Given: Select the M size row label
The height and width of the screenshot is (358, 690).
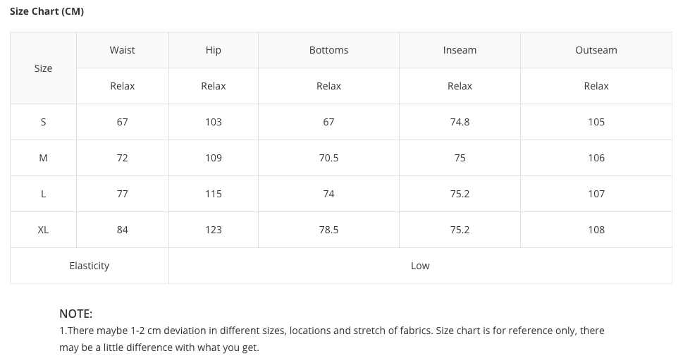Looking at the screenshot, I should coord(43,158).
